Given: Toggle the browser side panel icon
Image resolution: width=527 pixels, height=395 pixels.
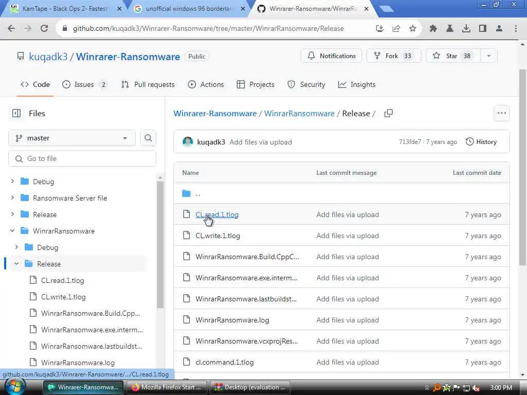Looking at the screenshot, I should [483, 29].
